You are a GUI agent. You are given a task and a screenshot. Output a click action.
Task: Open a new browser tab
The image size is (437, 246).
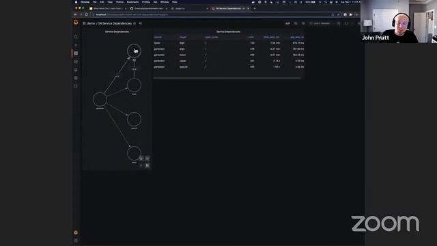pyautogui.click(x=255, y=9)
